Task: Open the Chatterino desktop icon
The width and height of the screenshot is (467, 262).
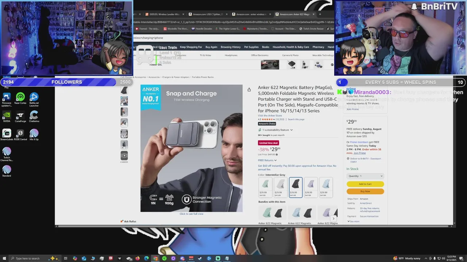Action: [x=34, y=117]
